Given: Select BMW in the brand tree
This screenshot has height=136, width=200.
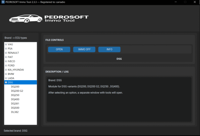Looking at the screenshot, I should (x=11, y=74).
